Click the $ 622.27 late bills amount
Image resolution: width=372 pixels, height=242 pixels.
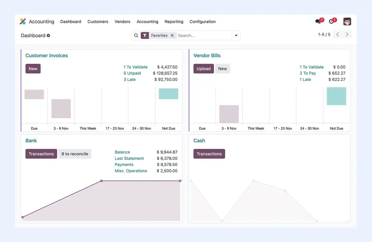pyautogui.click(x=337, y=79)
